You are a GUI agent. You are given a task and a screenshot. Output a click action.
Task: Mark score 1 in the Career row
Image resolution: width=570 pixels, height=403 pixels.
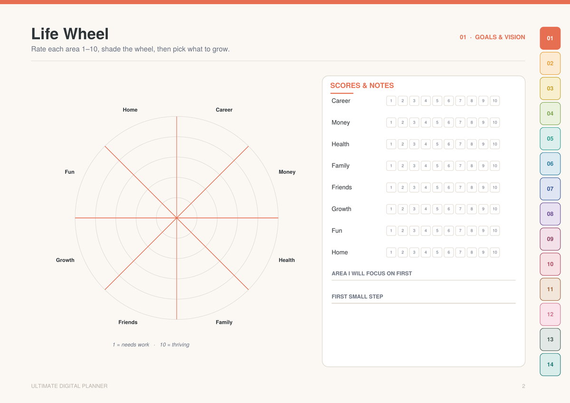pyautogui.click(x=391, y=101)
